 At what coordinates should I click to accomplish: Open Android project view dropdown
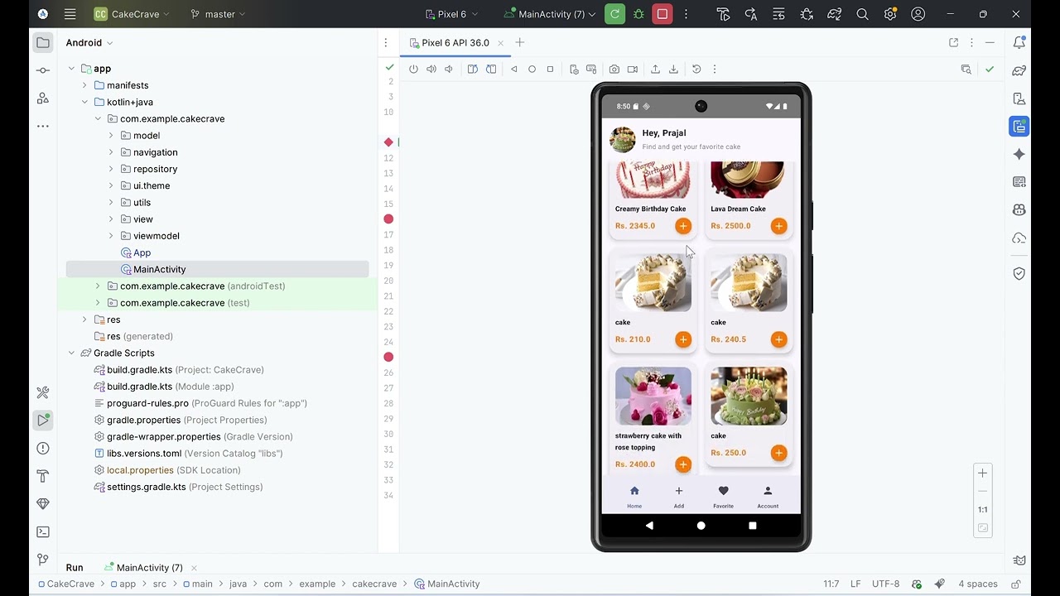(89, 43)
